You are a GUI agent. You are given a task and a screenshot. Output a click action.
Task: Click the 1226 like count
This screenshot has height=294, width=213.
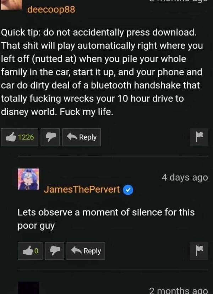pyautogui.click(x=26, y=137)
